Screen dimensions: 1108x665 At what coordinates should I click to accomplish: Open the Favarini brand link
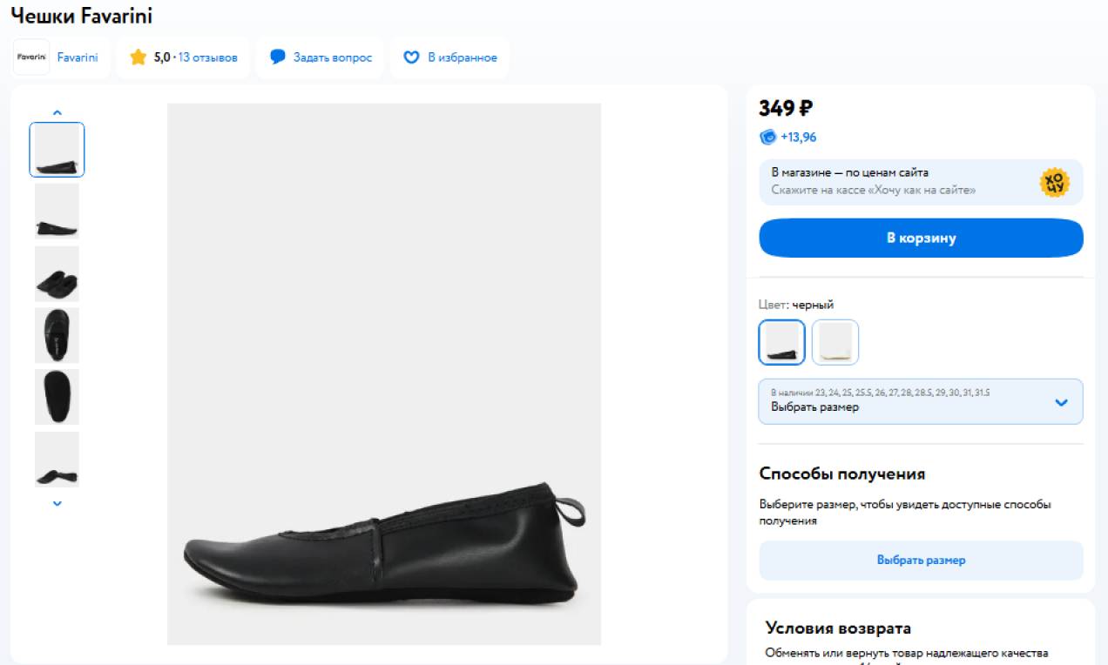click(x=78, y=57)
